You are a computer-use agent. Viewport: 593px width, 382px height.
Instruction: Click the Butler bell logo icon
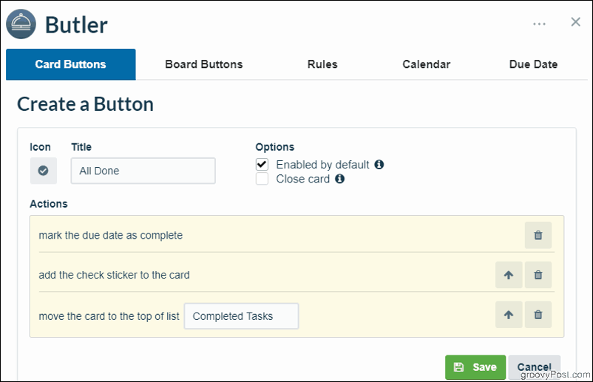[x=21, y=24]
